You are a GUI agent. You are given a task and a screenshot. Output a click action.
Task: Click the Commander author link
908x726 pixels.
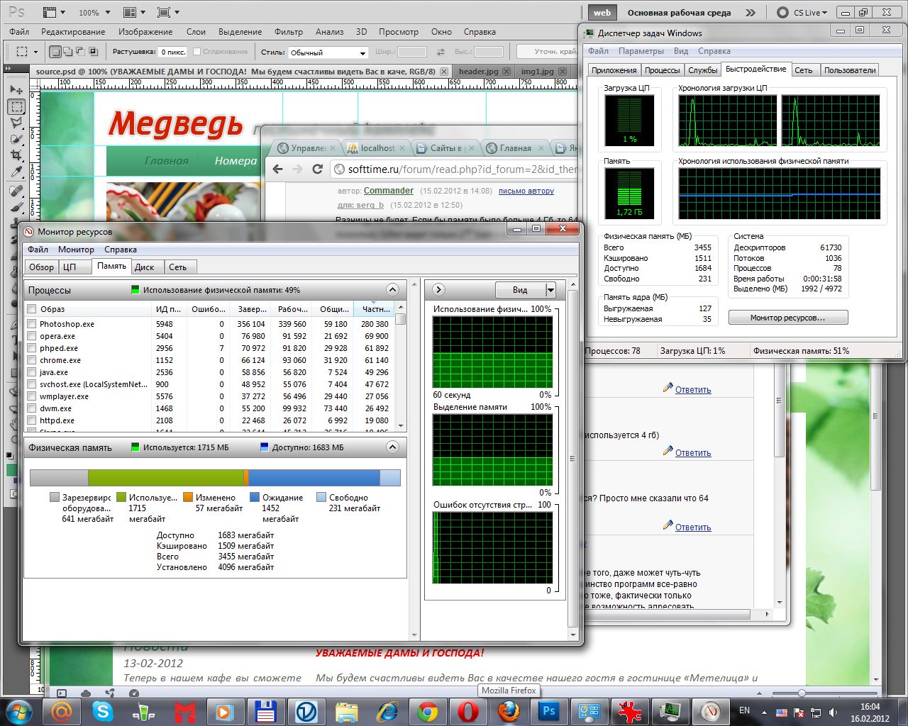[388, 191]
